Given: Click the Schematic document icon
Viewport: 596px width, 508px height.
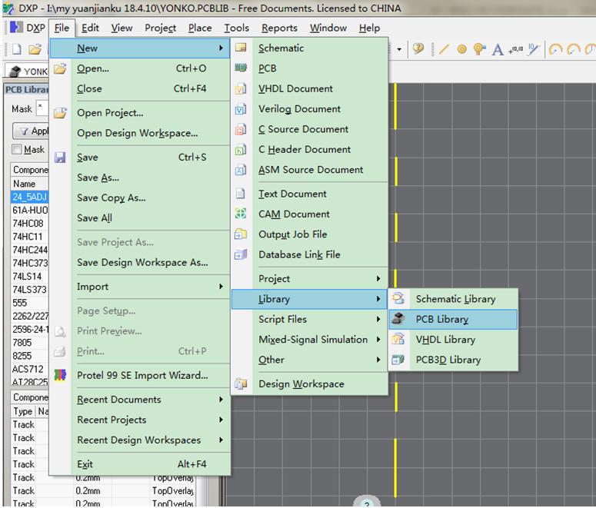Looking at the screenshot, I should tap(241, 48).
